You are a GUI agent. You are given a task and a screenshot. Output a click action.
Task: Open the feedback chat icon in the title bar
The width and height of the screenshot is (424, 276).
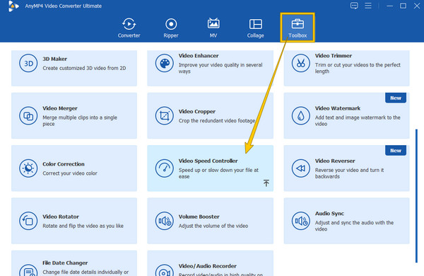[354, 6]
